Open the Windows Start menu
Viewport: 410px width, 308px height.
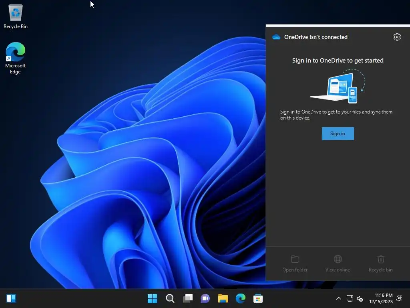pyautogui.click(x=152, y=298)
